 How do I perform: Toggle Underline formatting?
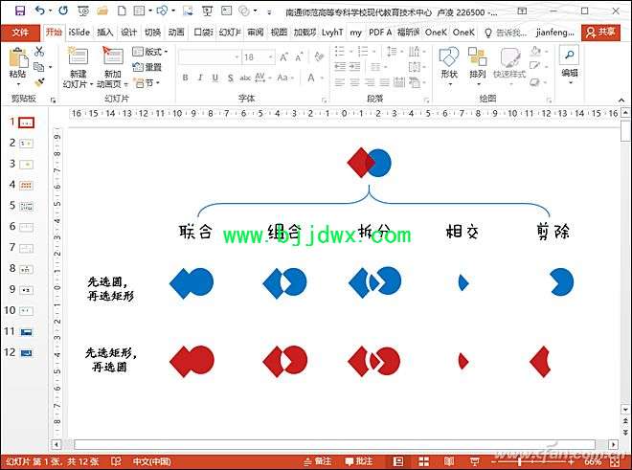[215, 78]
